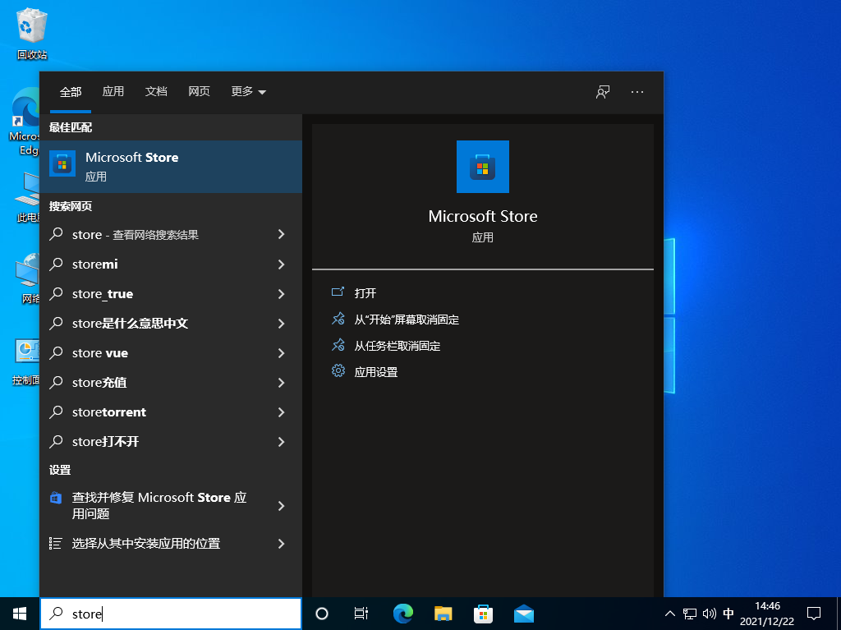The height and width of the screenshot is (630, 841).
Task: Open the Action Center notification icon
Action: pyautogui.click(x=813, y=614)
